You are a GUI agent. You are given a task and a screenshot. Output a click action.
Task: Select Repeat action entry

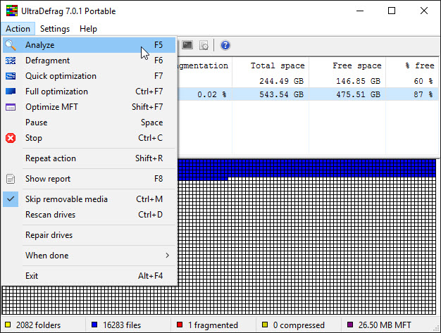coord(89,158)
